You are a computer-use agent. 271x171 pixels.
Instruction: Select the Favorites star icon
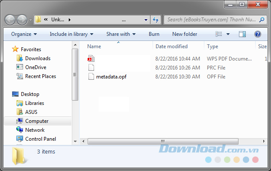coord(15,49)
